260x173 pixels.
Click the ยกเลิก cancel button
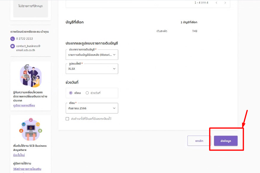(199, 141)
